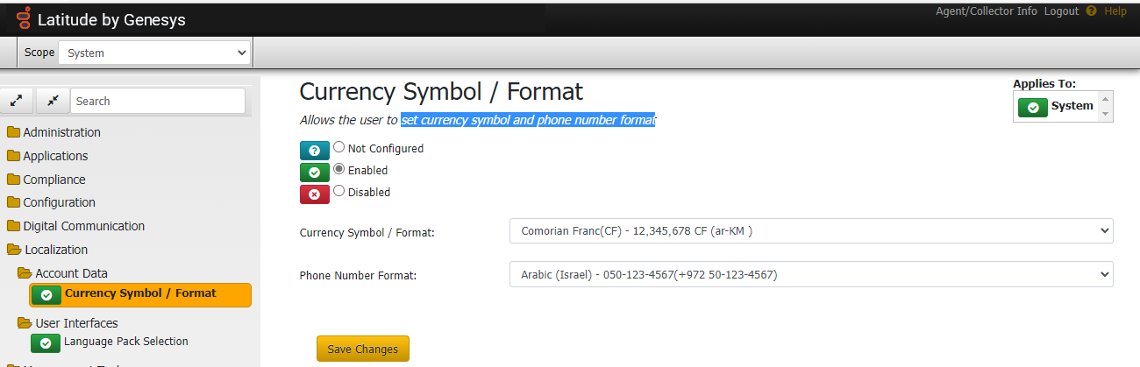The image size is (1140, 367).
Task: Select the Disabled radio button
Action: pos(339,192)
